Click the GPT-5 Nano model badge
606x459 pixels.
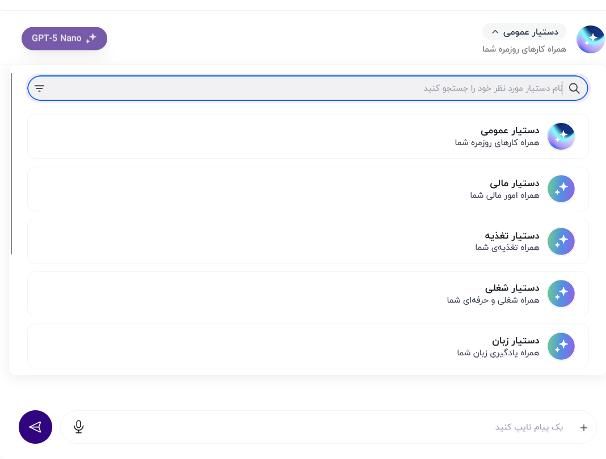64,39
